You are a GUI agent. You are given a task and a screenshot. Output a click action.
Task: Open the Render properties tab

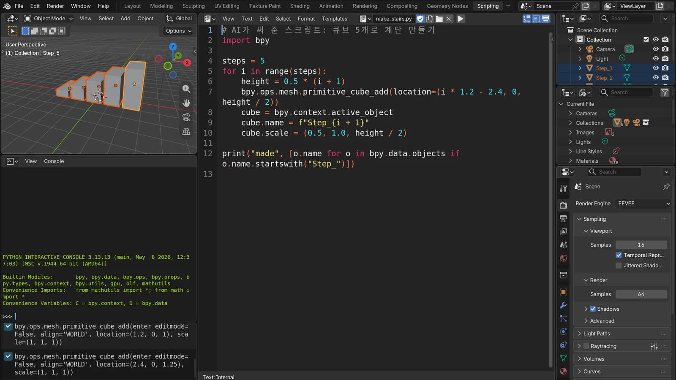(x=563, y=205)
